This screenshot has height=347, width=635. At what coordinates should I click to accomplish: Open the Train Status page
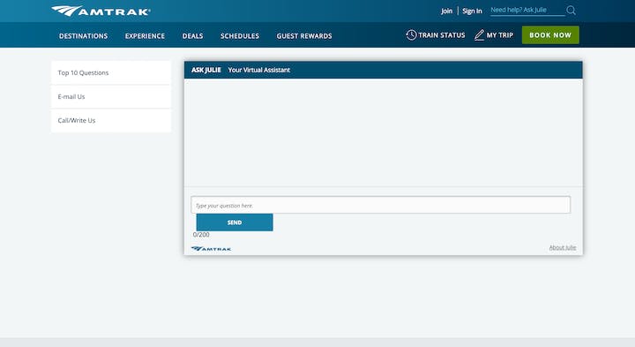(442, 35)
